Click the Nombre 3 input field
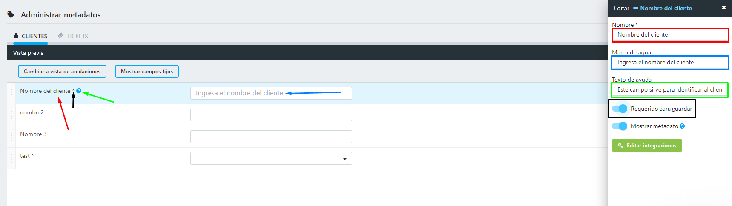This screenshot has height=206, width=732. [271, 137]
